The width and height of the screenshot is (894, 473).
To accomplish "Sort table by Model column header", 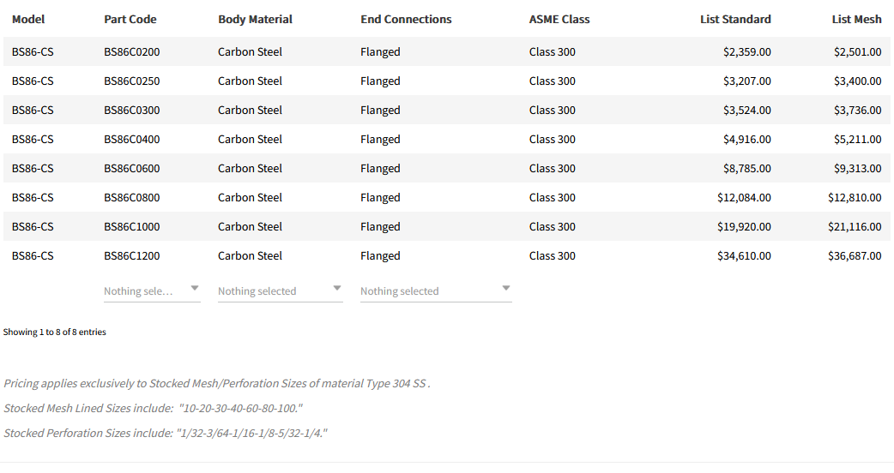I will [28, 19].
